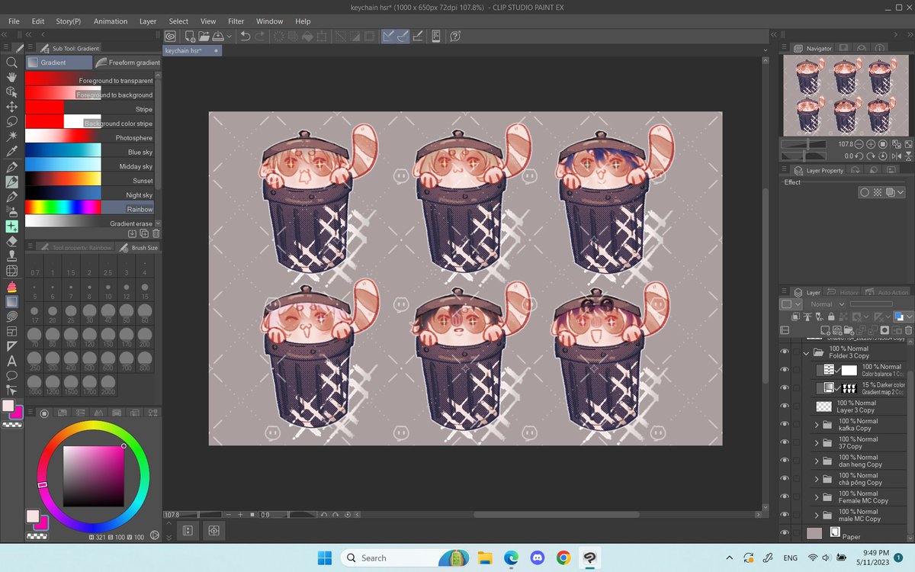This screenshot has height=572, width=915.
Task: Choose the Blue sky gradient preset
Action: coord(90,152)
